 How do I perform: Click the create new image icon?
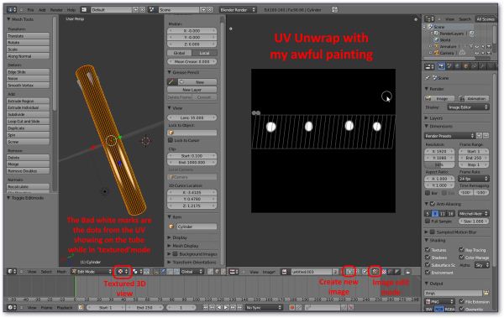tap(349, 272)
